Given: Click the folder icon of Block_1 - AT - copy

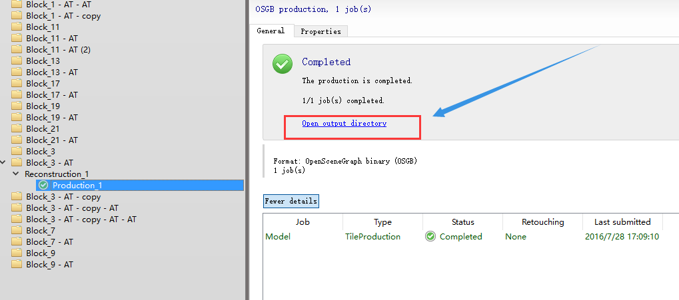Looking at the screenshot, I should [x=17, y=15].
